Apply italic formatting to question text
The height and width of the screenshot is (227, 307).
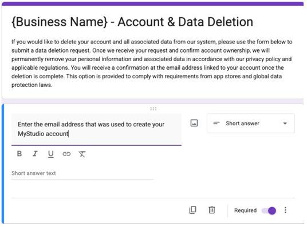[35, 154]
